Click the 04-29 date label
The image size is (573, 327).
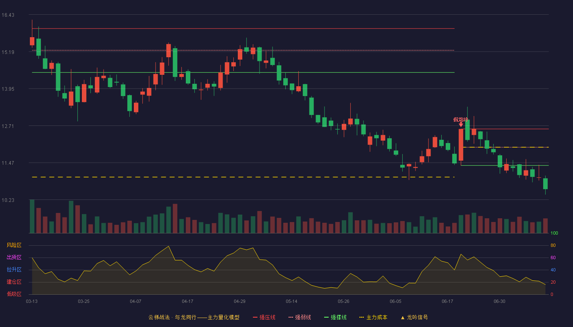[239, 301]
